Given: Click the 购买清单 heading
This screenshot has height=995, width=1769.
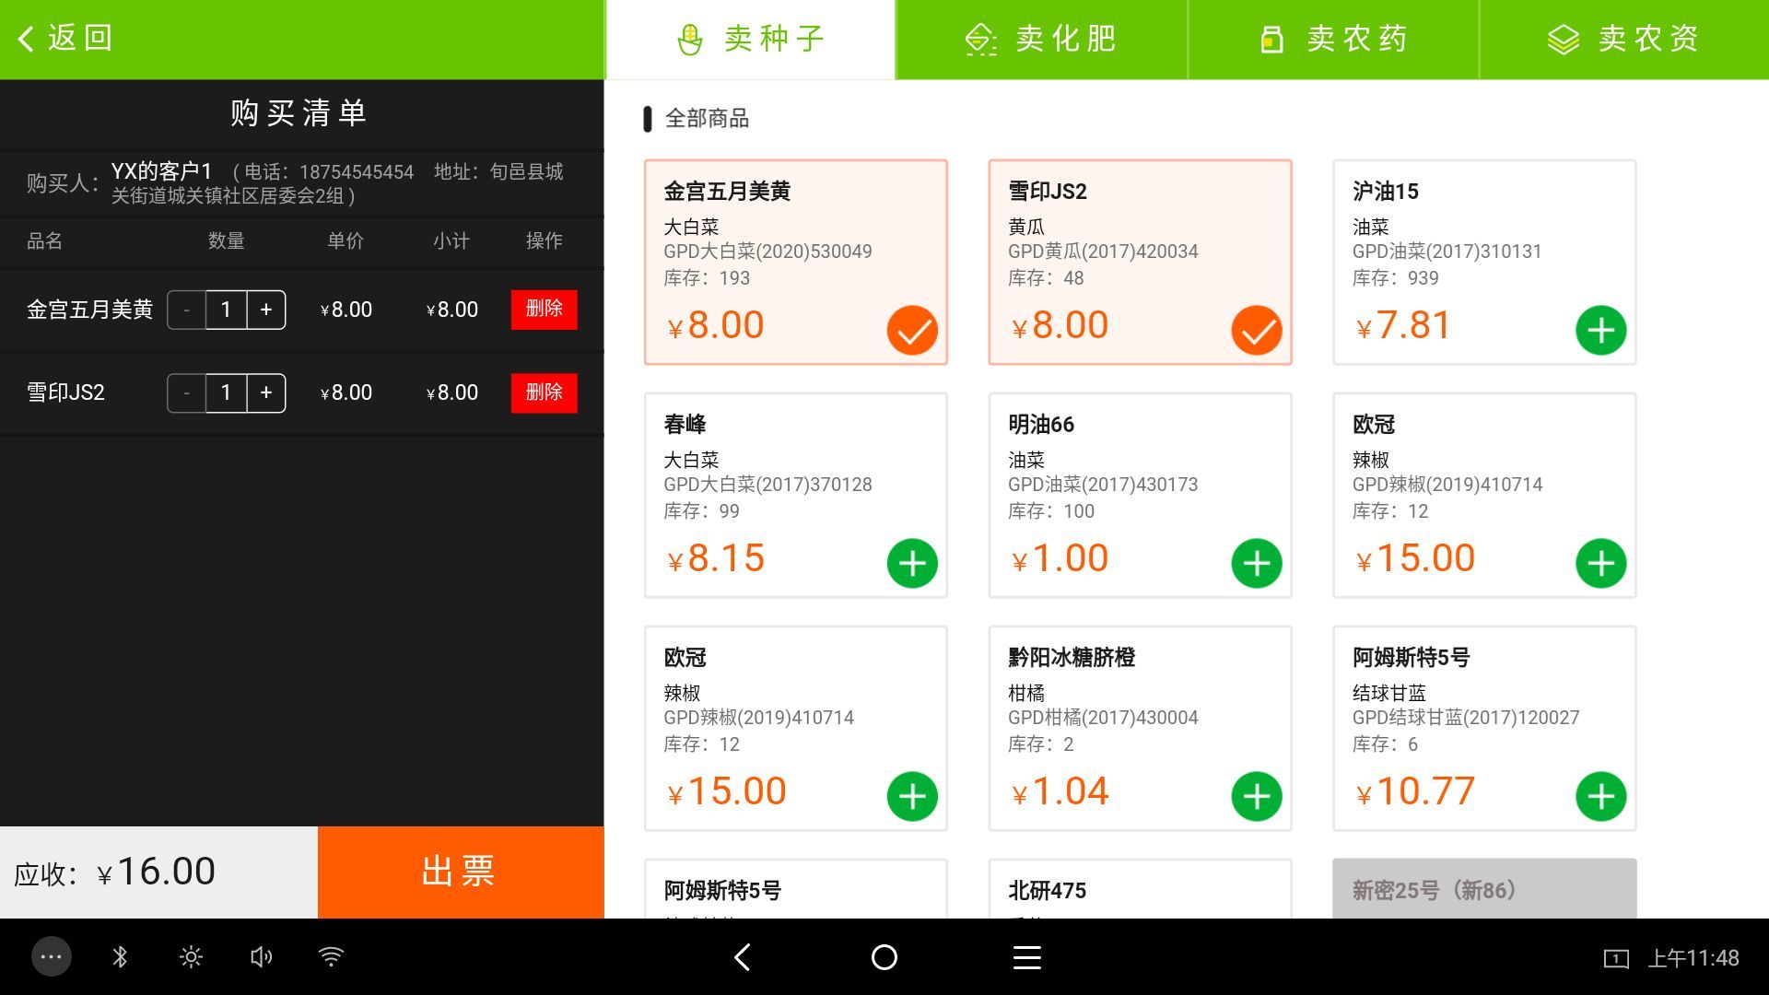Looking at the screenshot, I should pos(299,113).
